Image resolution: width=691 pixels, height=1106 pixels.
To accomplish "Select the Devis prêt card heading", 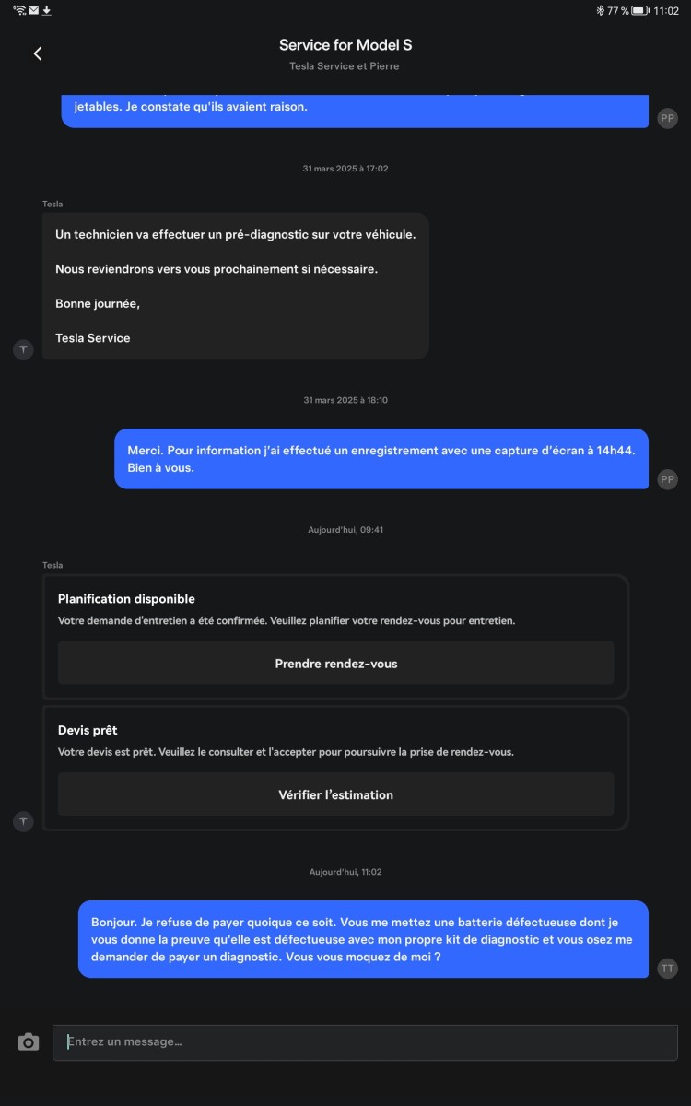I will click(88, 730).
